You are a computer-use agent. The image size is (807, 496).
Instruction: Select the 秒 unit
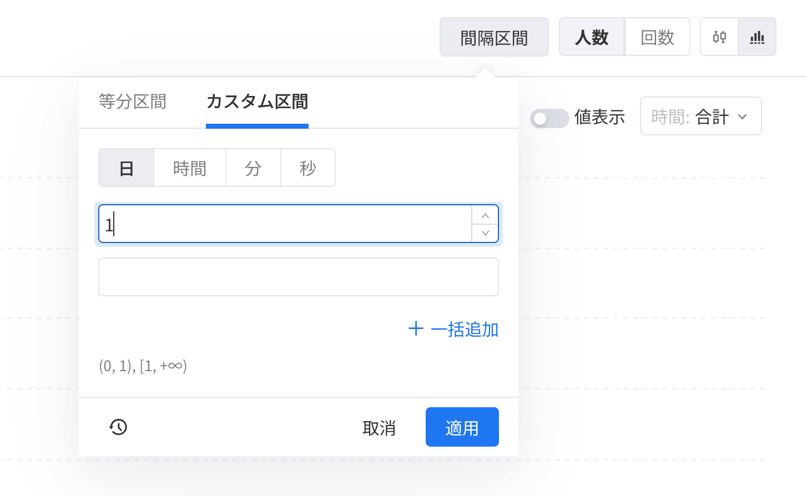308,168
